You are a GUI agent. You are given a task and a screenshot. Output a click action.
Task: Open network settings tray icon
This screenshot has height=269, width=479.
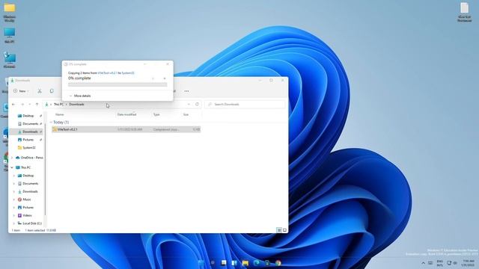click(x=449, y=263)
